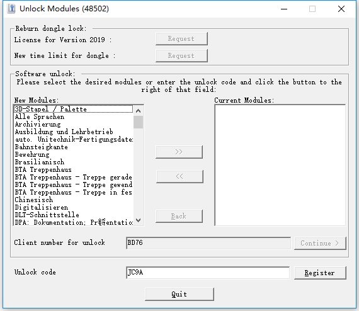Close the Unlock Modules window
The height and width of the screenshot is (311, 359).
coord(341,9)
